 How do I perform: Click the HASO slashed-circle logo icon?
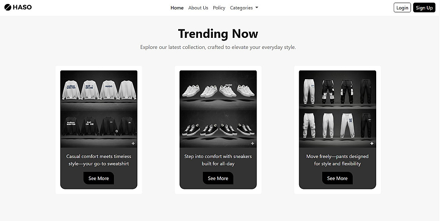click(x=7, y=7)
